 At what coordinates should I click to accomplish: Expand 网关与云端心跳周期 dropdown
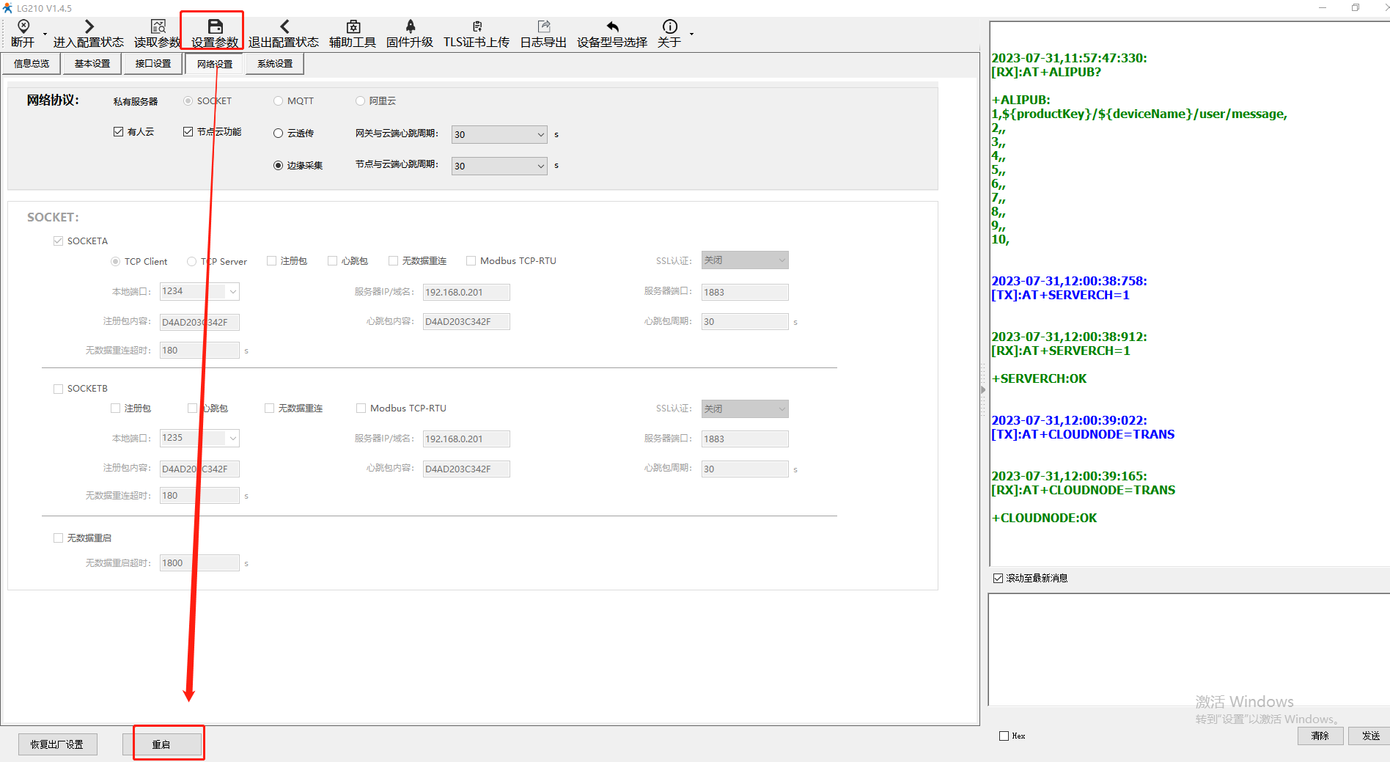[x=540, y=135]
